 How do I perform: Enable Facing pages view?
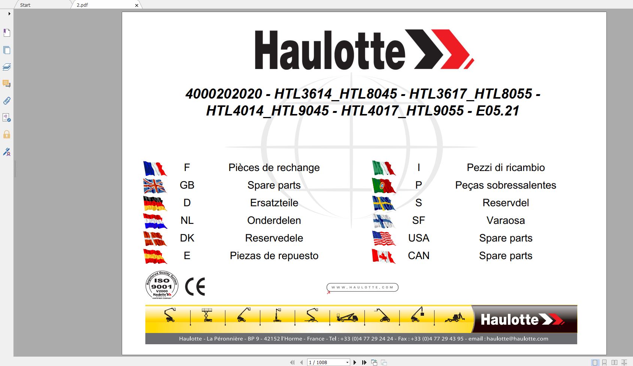pos(615,362)
